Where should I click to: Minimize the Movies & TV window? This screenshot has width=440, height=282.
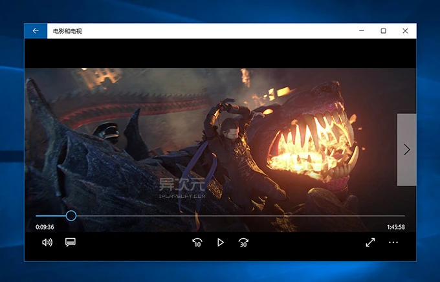(362, 31)
